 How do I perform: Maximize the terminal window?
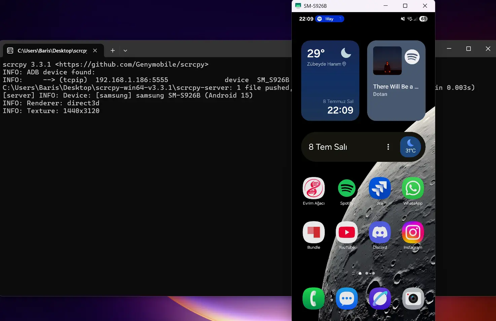click(x=468, y=49)
